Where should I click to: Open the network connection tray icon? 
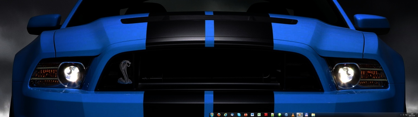406,115
